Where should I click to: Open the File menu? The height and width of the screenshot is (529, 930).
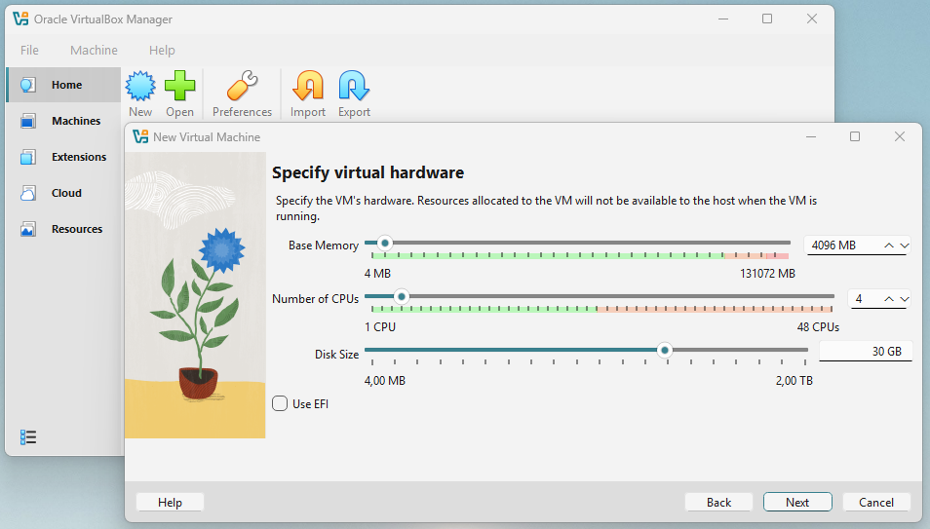click(x=29, y=51)
